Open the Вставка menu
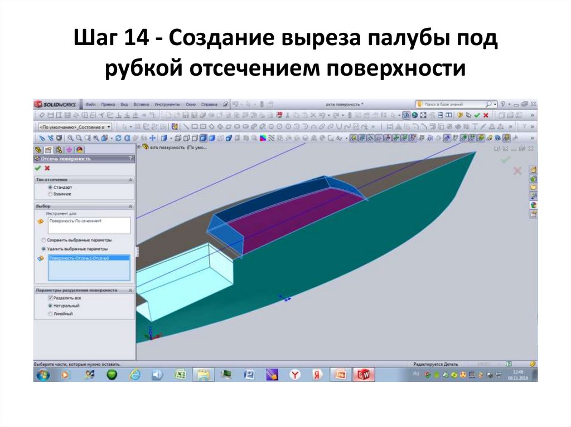The image size is (571, 427). (x=141, y=105)
